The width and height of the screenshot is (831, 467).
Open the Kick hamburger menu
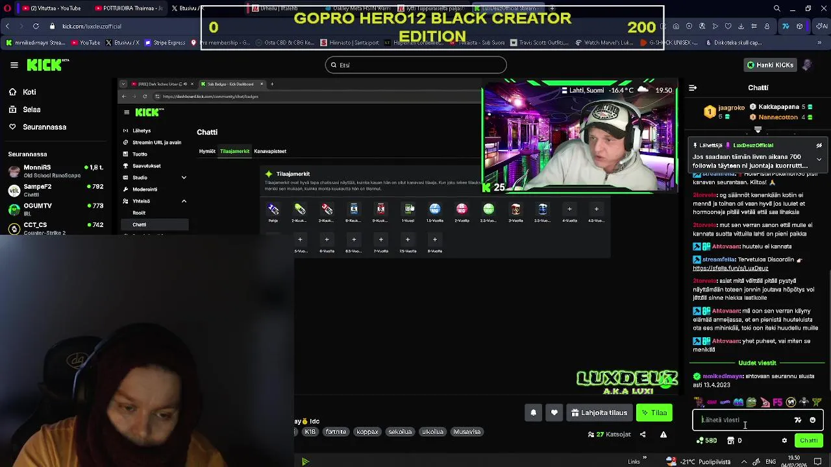pyautogui.click(x=14, y=65)
